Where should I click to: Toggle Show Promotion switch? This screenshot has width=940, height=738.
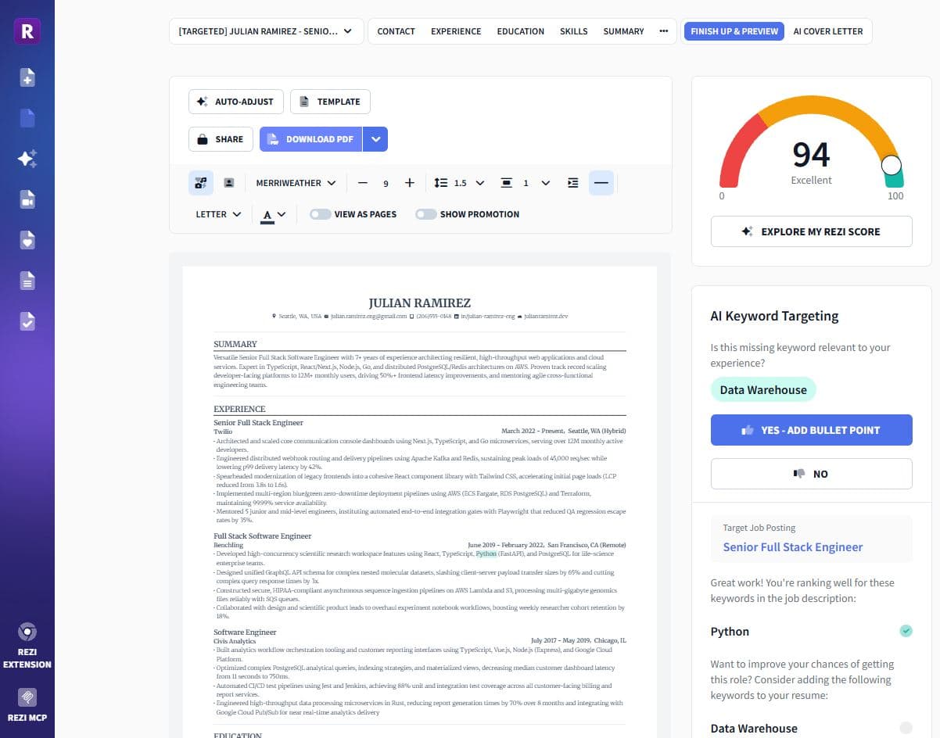pos(426,214)
